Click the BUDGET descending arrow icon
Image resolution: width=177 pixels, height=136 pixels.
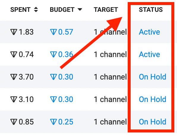tap(80, 9)
